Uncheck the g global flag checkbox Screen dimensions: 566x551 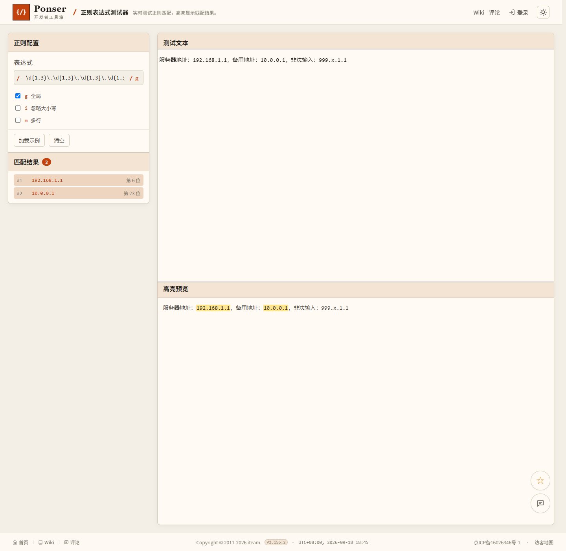(x=18, y=96)
